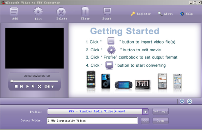Click the PSP device image
Image resolution: width=202 pixels, height=130 pixels.
[124, 85]
